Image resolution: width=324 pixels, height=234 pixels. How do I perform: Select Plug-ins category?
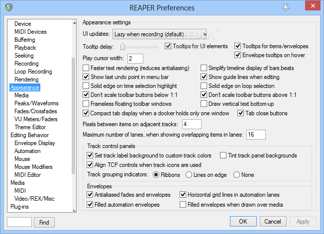[19, 207]
